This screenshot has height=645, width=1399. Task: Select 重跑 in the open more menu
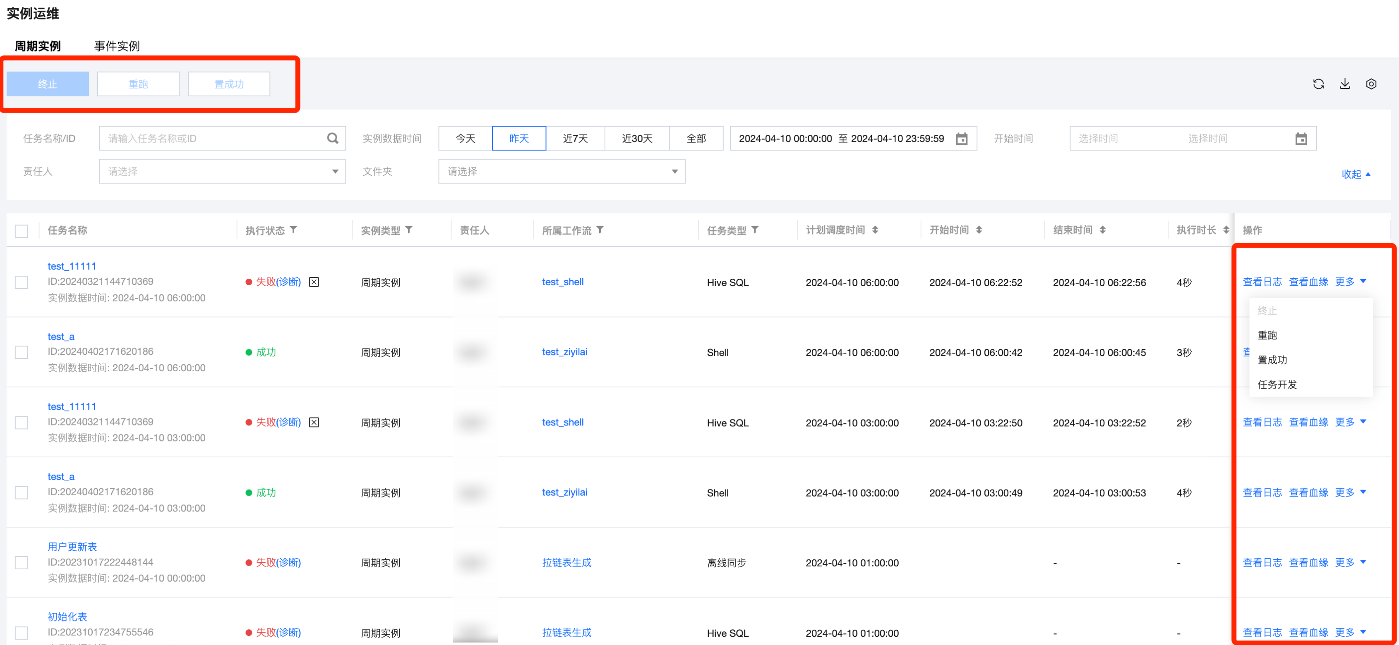tap(1267, 335)
